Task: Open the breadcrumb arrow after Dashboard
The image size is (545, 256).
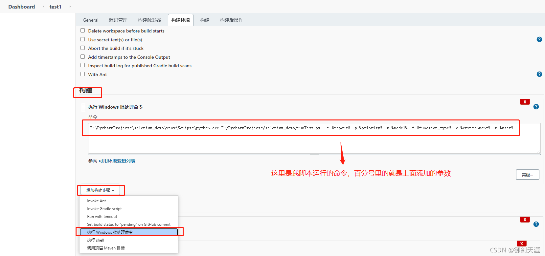Action: pos(43,7)
